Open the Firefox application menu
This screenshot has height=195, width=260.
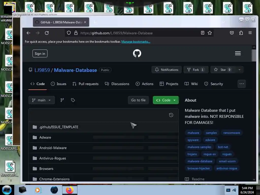pyautogui.click(x=250, y=33)
